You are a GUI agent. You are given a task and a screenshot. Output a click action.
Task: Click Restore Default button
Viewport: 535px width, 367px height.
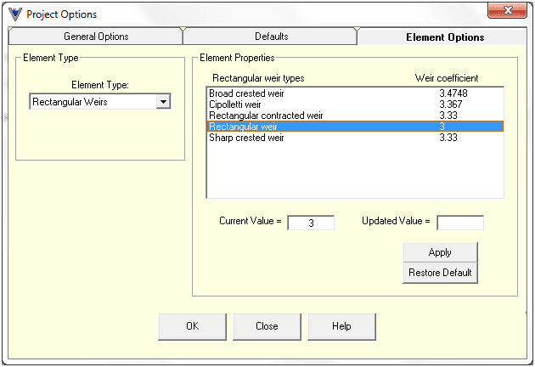(x=440, y=273)
